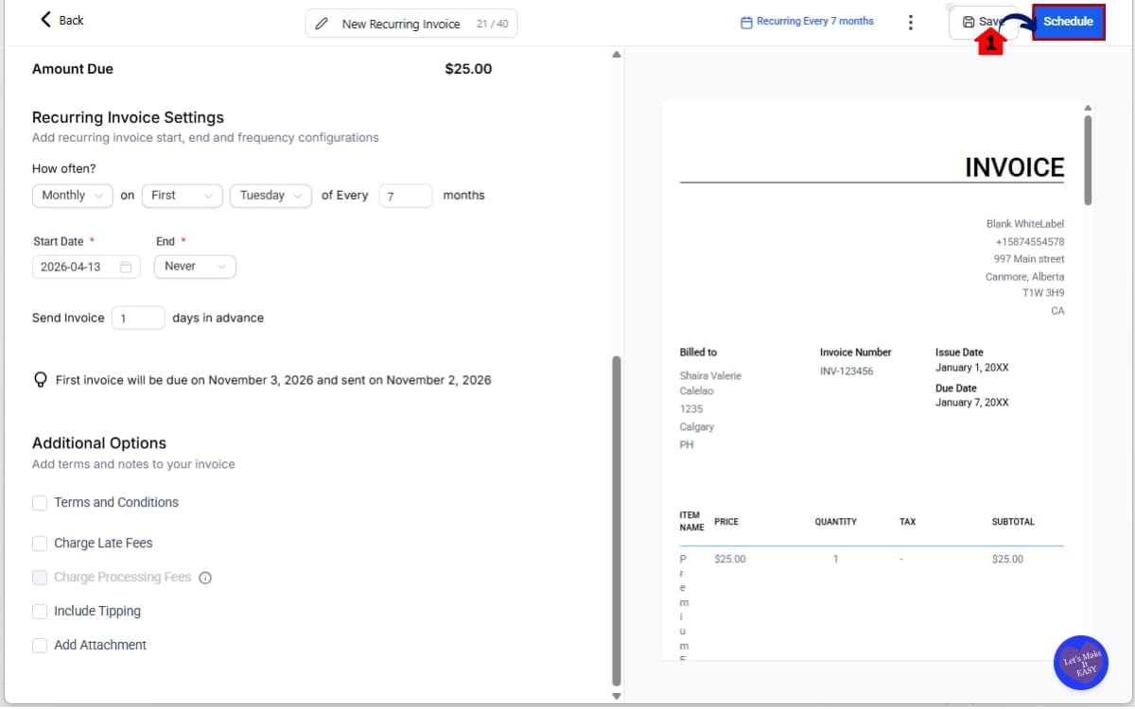
Task: Check the Charge Late Fees option
Action: pyautogui.click(x=40, y=543)
